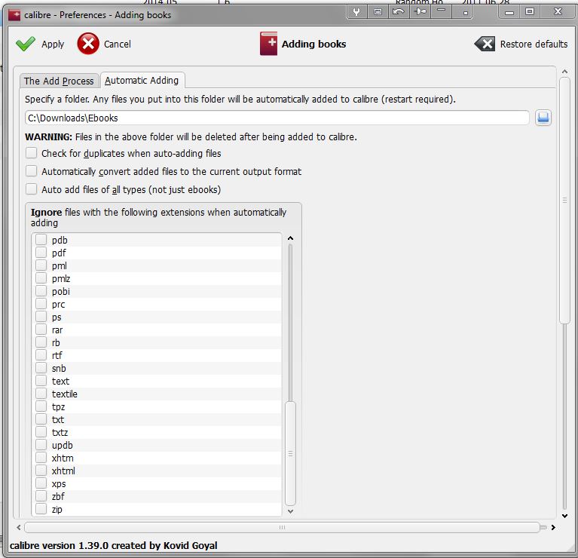The image size is (578, 558).
Task: Click the curved undo arrow title bar icon
Action: click(x=398, y=12)
